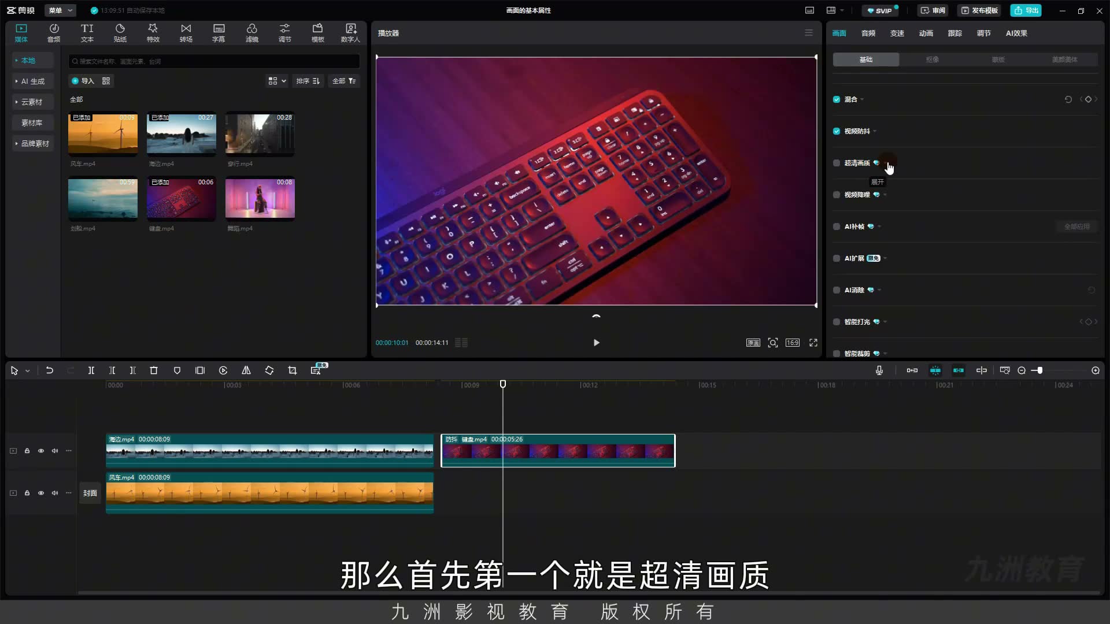
Task: Adjust the timeline zoom slider handle
Action: tap(1039, 370)
